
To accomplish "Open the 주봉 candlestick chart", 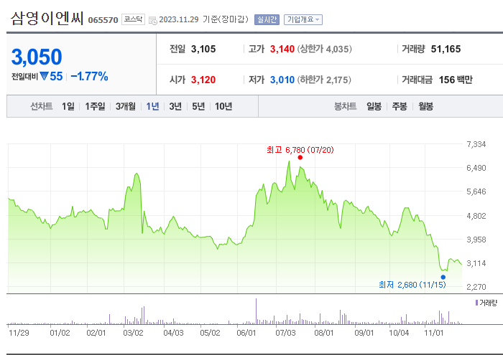I will [400, 106].
